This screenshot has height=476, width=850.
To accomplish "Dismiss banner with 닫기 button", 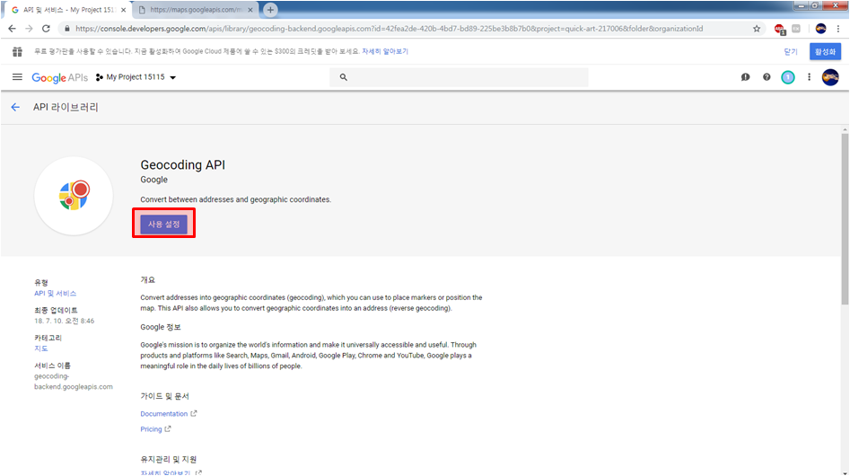I will 791,51.
